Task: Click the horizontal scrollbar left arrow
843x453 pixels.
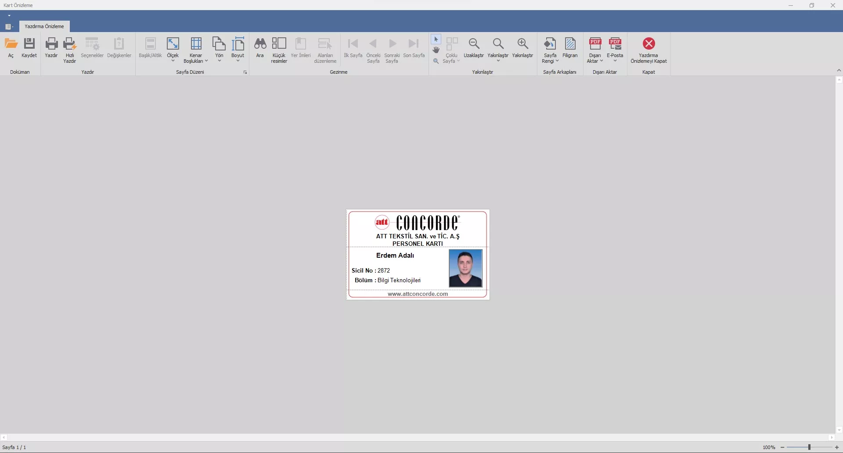Action: pyautogui.click(x=4, y=437)
